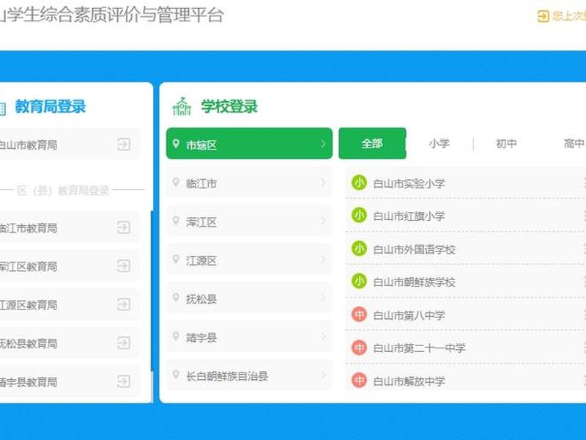Click login arrow icon for 江源区教育局

[x=124, y=304]
